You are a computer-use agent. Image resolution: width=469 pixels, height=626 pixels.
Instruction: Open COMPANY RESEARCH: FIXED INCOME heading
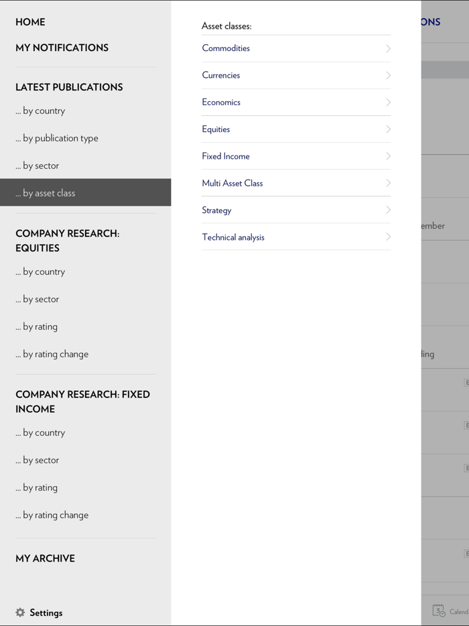click(x=82, y=401)
